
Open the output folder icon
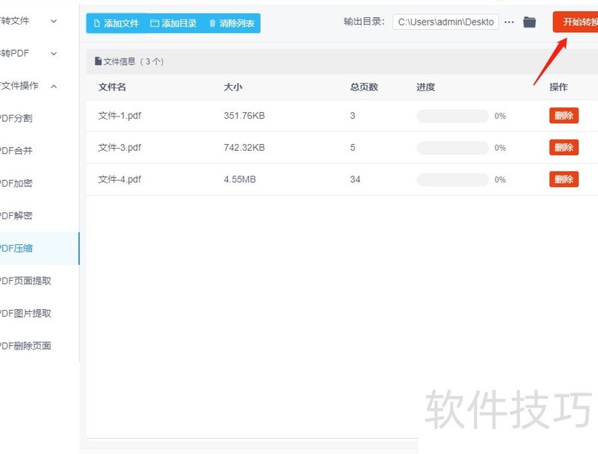tap(529, 22)
